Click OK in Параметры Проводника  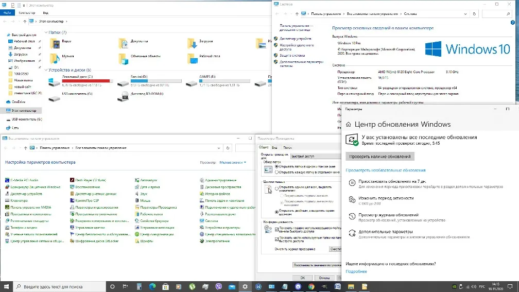[x=302, y=278]
